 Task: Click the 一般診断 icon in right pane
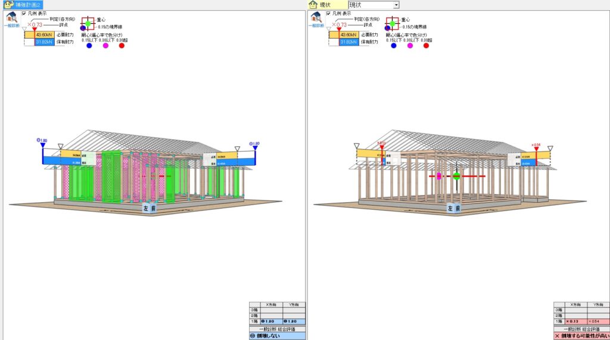pyautogui.click(x=316, y=19)
